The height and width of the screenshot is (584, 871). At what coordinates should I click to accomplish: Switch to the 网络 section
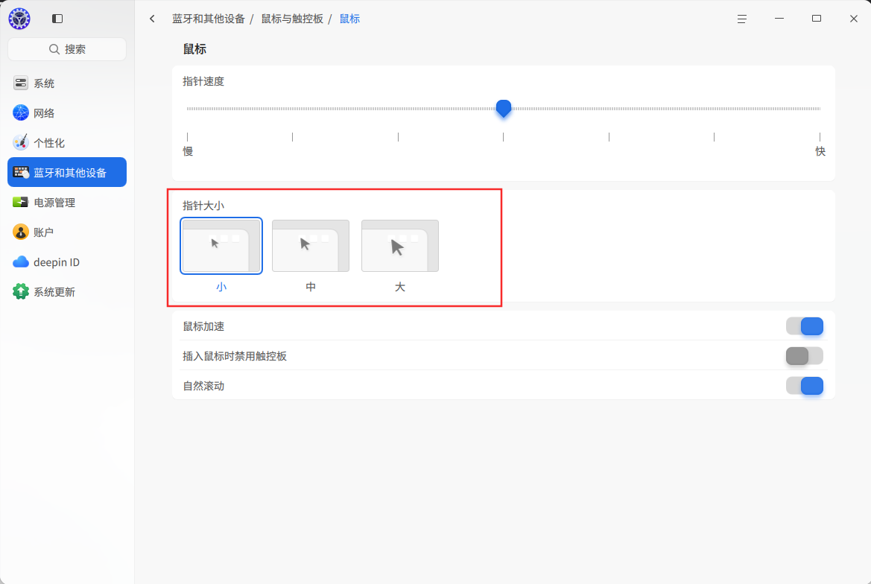coord(67,112)
